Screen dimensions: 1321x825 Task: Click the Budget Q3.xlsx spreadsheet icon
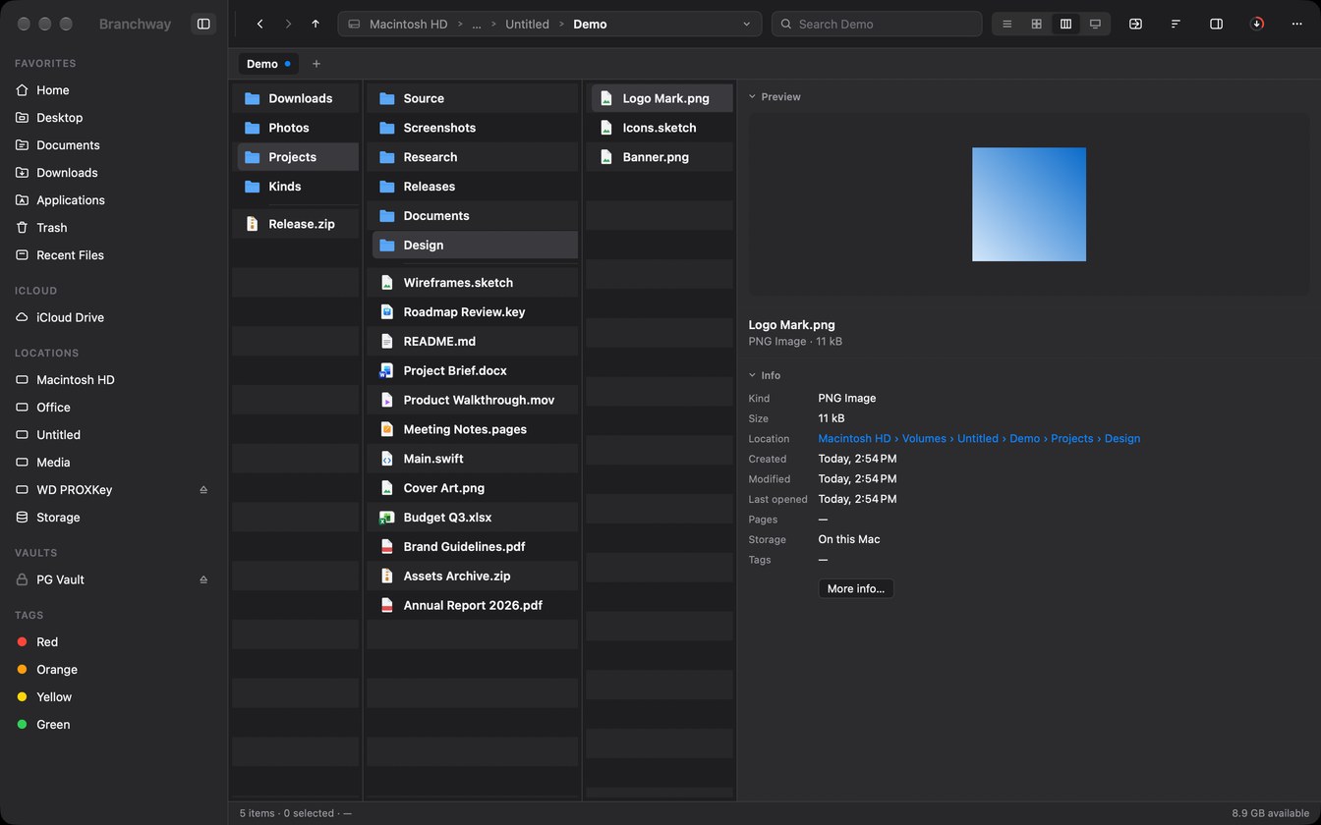[x=386, y=518]
